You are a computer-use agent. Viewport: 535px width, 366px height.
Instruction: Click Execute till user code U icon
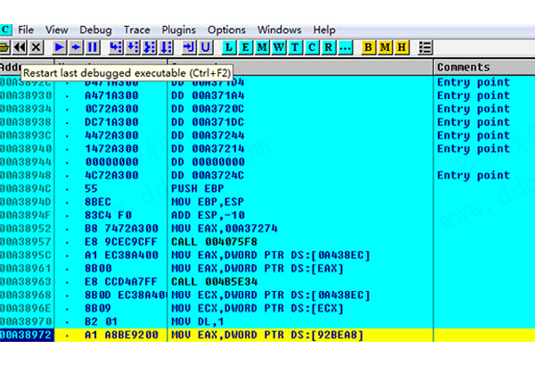pos(206,46)
